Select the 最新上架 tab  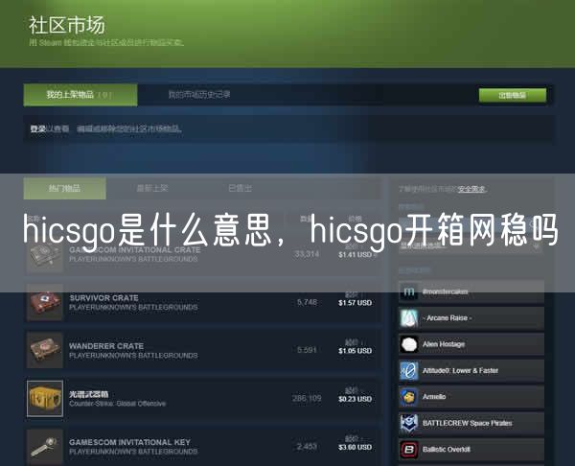152,188
